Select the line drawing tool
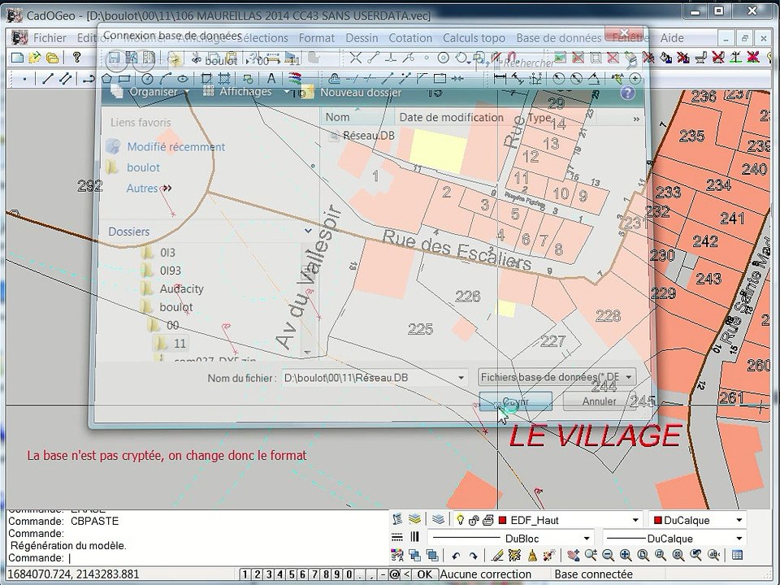Screen dimensions: 780x585 (48, 79)
